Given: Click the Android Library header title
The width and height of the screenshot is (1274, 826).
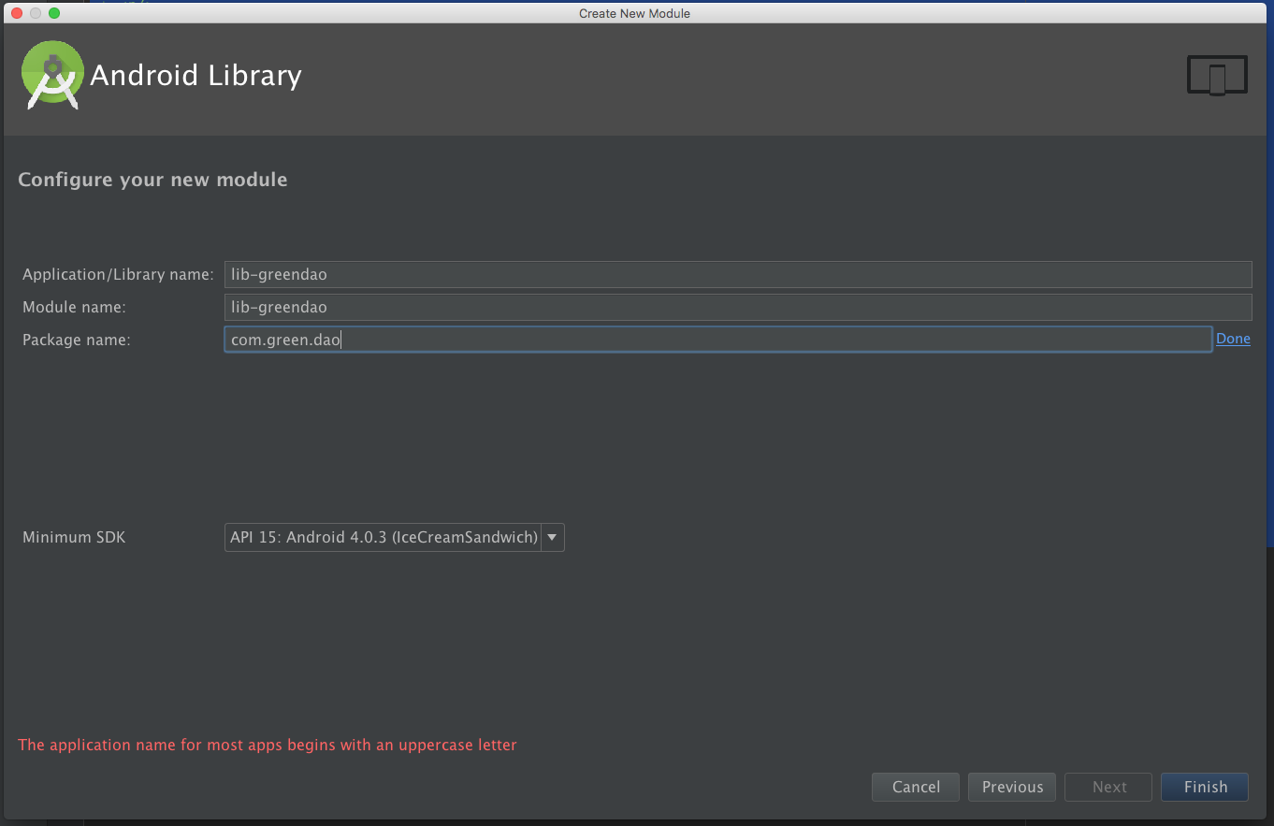Looking at the screenshot, I should pyautogui.click(x=195, y=76).
